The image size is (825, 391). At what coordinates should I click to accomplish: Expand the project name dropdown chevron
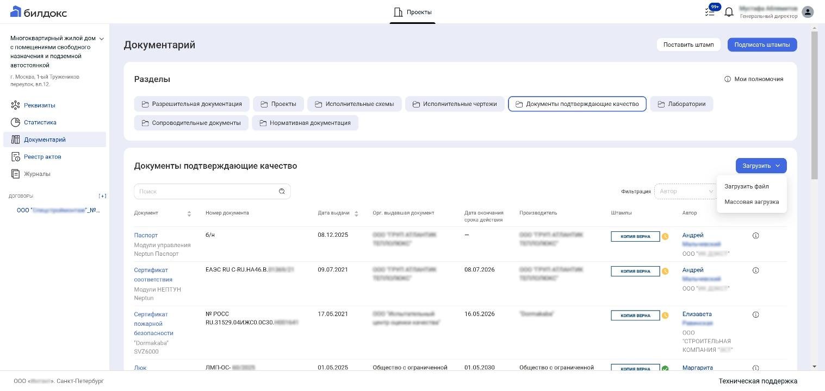click(101, 39)
